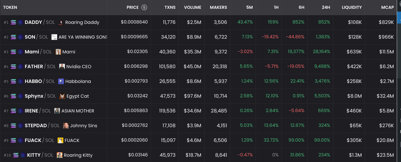Click the DADDY 5M change 43.47%
The image size is (401, 162).
245,22
